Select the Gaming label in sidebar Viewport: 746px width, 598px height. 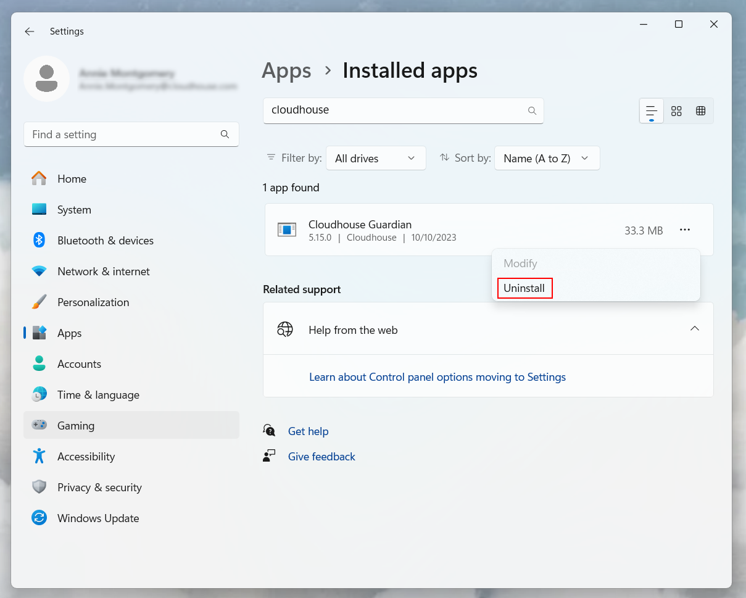pos(76,426)
